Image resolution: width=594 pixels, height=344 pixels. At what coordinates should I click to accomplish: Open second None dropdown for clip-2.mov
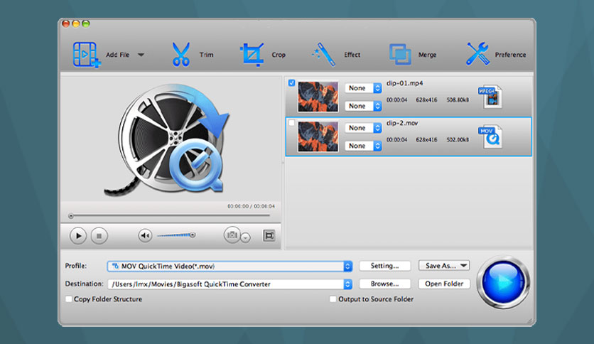click(363, 146)
